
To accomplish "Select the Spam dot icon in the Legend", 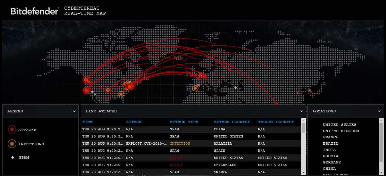I will pyautogui.click(x=12, y=157).
